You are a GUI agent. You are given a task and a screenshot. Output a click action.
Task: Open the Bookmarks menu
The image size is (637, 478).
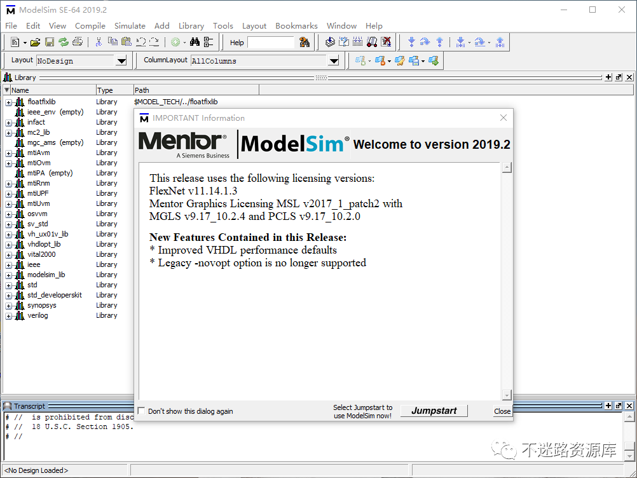pos(296,25)
